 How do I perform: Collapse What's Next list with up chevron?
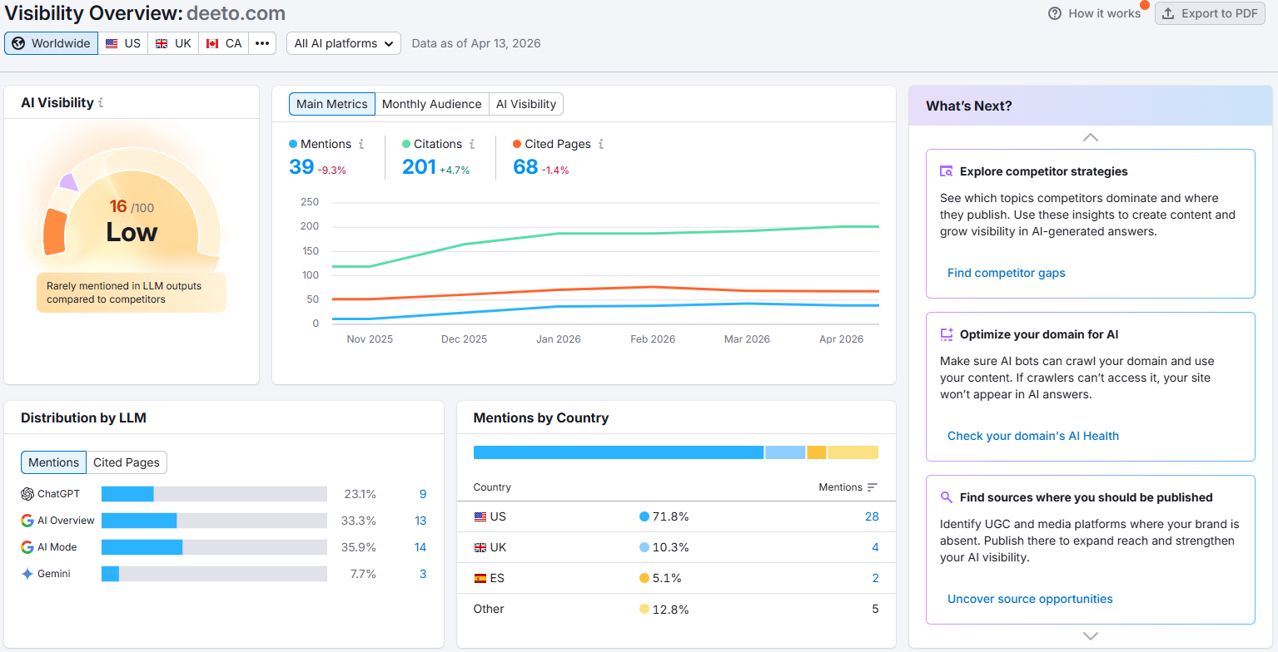(x=1091, y=137)
